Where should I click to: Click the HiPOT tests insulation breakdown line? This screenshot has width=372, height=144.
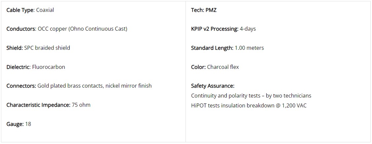coord(249,105)
